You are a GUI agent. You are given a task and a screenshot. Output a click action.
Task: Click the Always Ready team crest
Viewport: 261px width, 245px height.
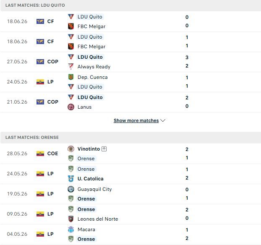(x=71, y=67)
